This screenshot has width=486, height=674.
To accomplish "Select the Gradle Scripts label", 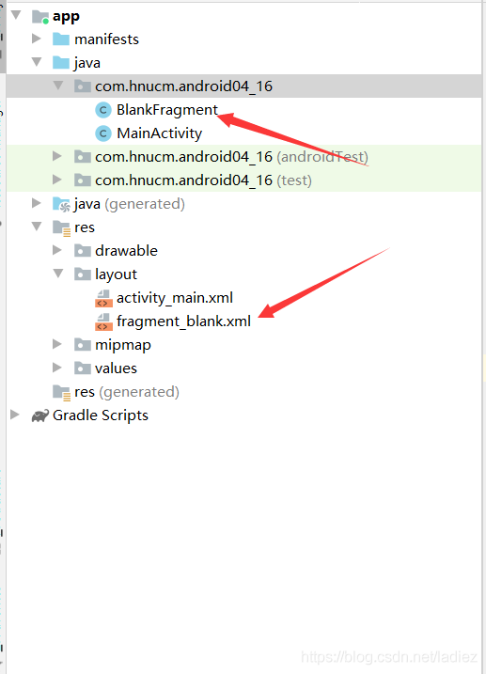I will (x=101, y=415).
